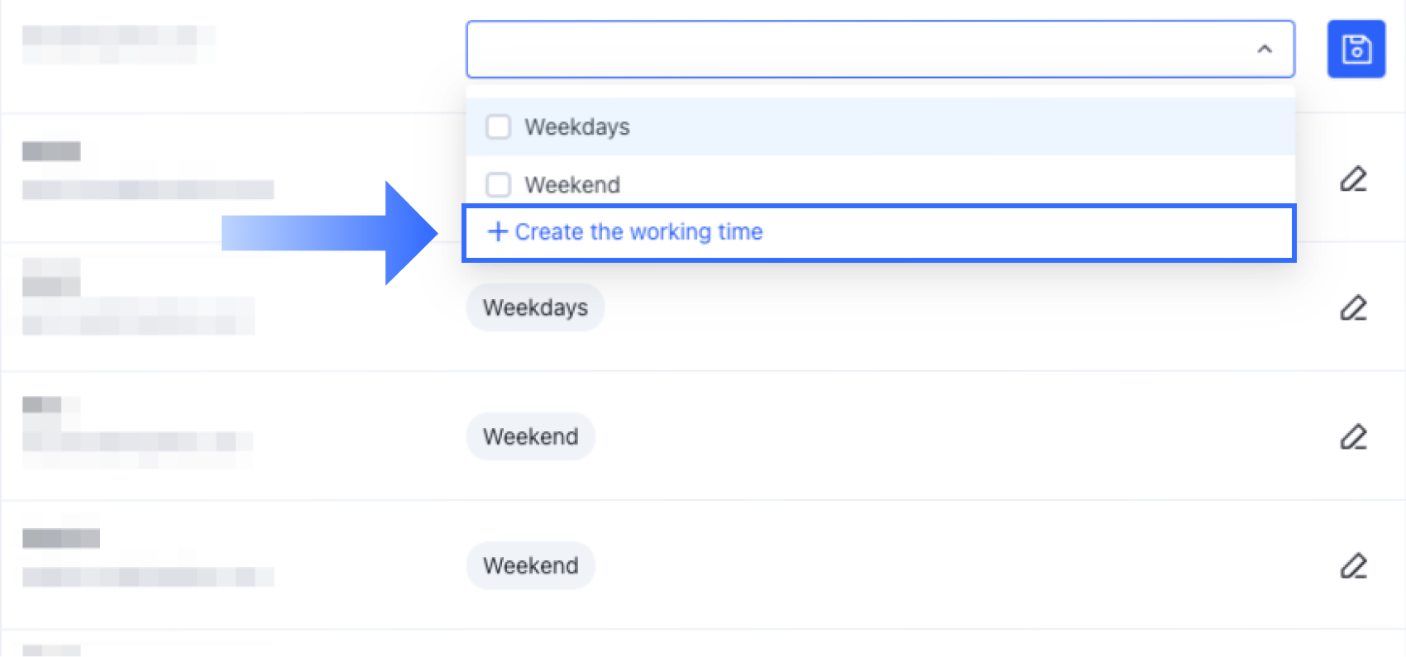Select the Weekend option from the open list
Screen dimensions: 1406x657
(574, 184)
